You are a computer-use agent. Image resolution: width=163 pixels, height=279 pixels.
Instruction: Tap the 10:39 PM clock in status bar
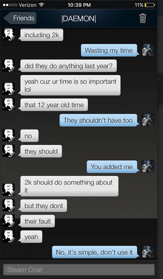click(x=79, y=5)
